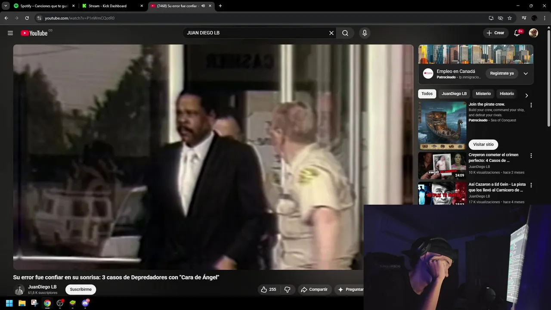Switch to the Kick Dashboard tab
Image resolution: width=551 pixels, height=310 pixels.
point(112,6)
